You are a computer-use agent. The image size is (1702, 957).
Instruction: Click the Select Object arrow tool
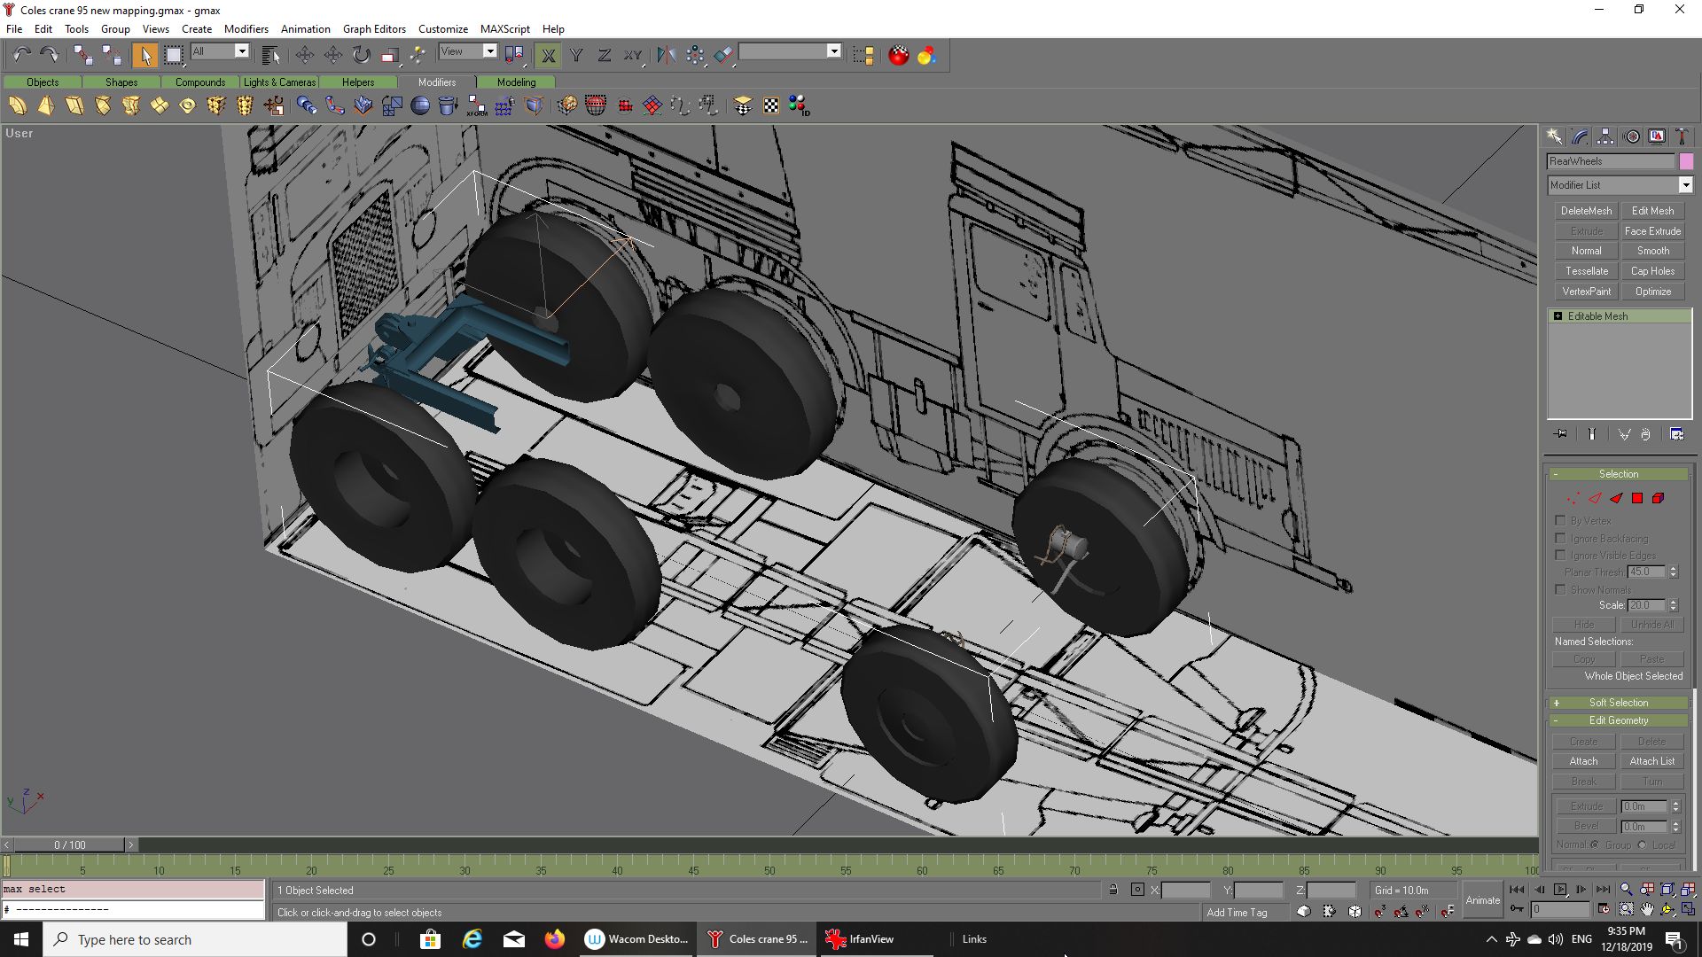(x=144, y=56)
